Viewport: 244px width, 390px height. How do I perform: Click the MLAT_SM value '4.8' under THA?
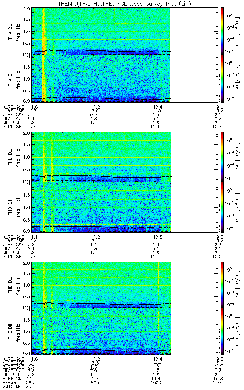(93, 119)
